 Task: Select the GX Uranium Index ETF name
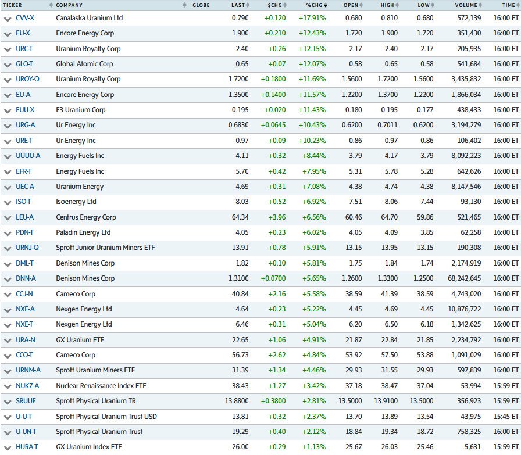[x=89, y=447]
